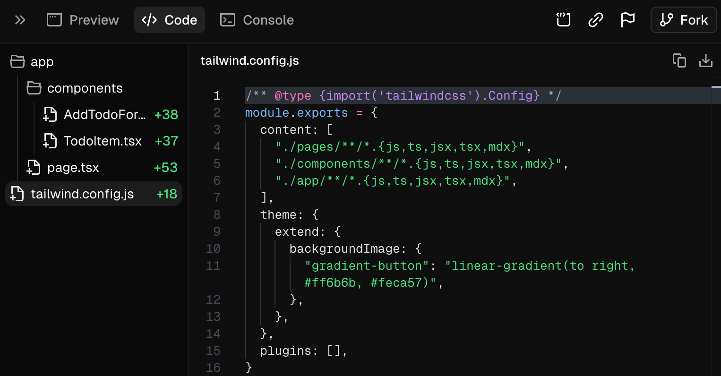This screenshot has height=376, width=721.
Task: Click the '#ff6b6b, #feca57' color values
Action: pyautogui.click(x=363, y=283)
